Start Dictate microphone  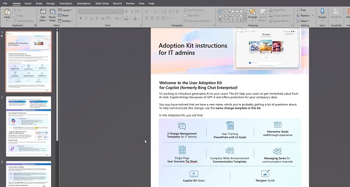(322, 14)
